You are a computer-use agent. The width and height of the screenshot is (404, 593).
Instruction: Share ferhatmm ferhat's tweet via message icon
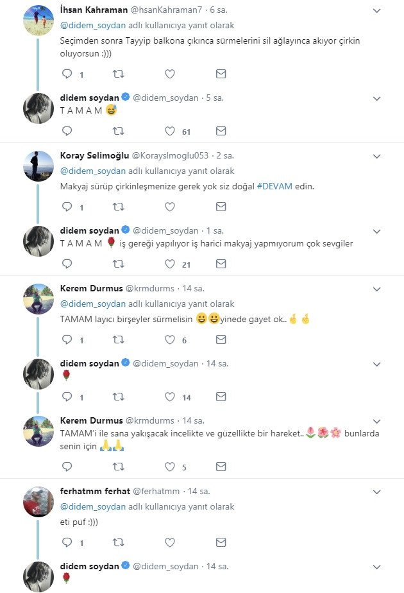[221, 543]
